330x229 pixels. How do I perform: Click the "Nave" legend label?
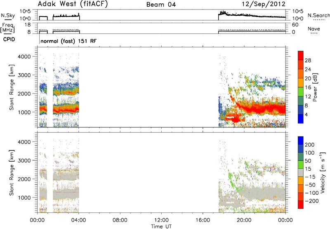click(x=314, y=29)
